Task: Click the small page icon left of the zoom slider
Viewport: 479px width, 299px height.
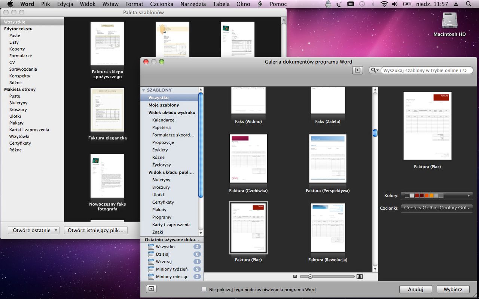Action: tap(295, 276)
